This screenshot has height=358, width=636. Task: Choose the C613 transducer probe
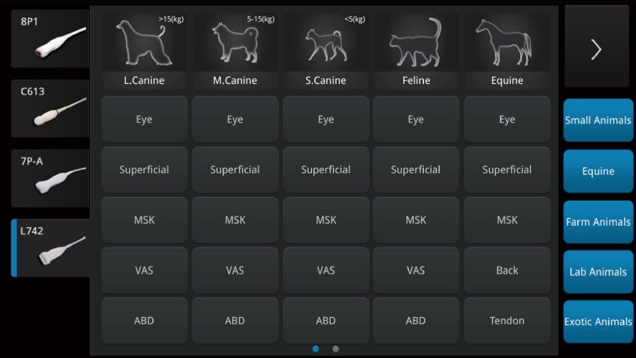pyautogui.click(x=50, y=109)
